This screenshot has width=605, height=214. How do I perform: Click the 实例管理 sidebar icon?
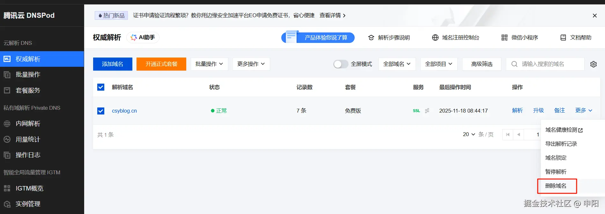(7, 204)
